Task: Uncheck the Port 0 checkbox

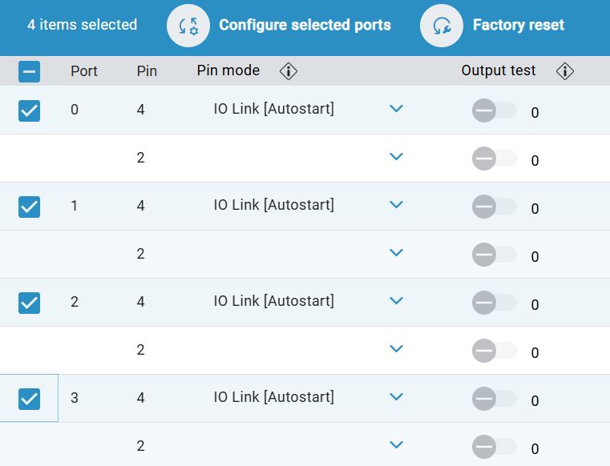Action: (29, 110)
